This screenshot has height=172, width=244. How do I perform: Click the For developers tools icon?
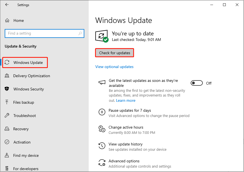tap(7, 168)
